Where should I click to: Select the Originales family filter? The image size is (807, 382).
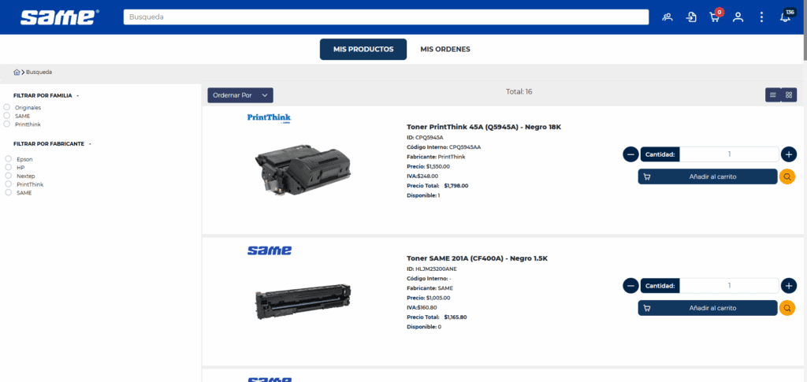(7, 107)
